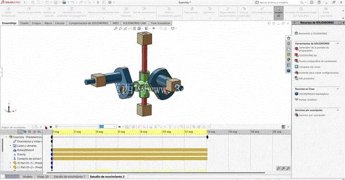Collapse the Herramientas de SOLIDWORKS section
345x180 pixels.
[x=338, y=43]
